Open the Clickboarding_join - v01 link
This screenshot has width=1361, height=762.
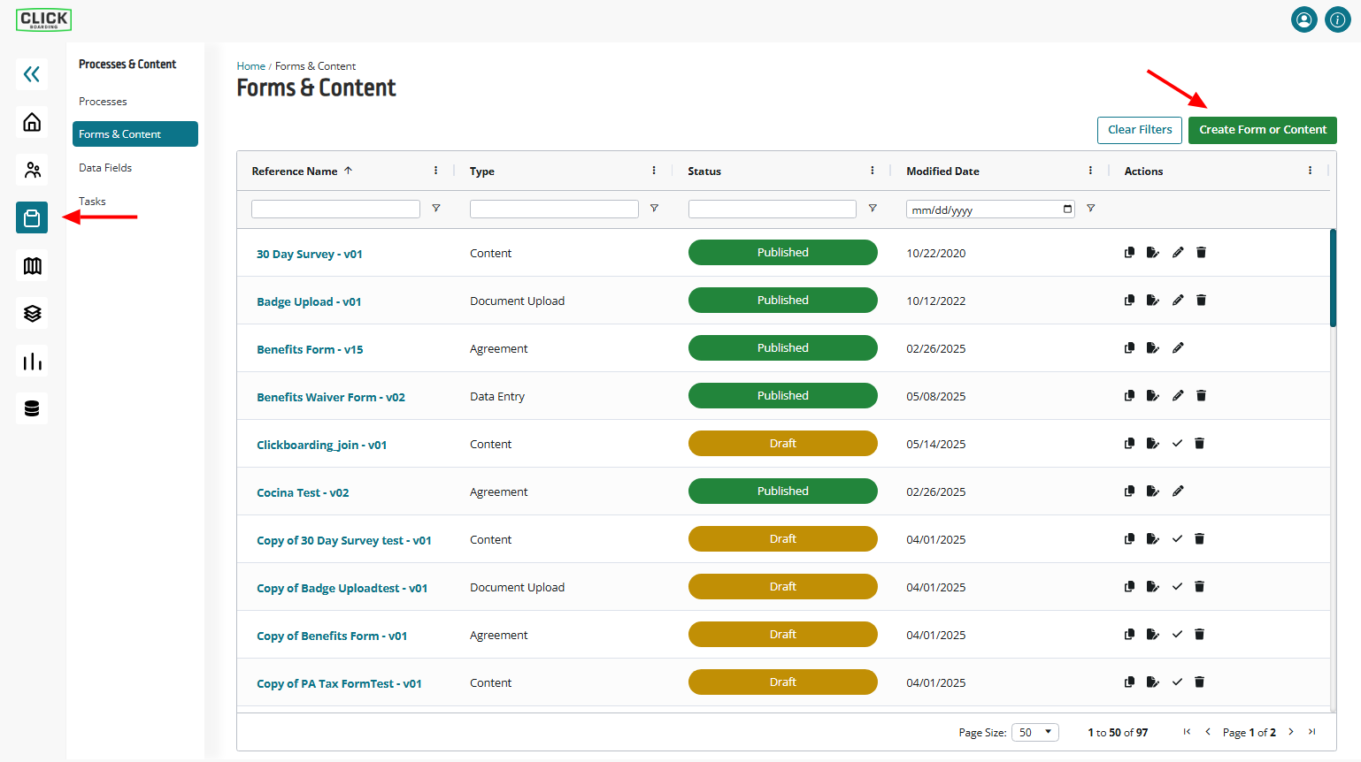[322, 445]
